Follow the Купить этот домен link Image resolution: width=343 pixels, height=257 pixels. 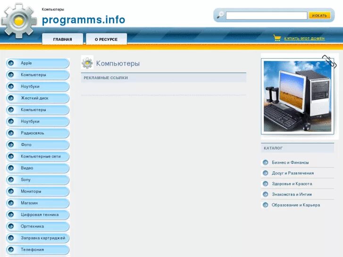304,39
